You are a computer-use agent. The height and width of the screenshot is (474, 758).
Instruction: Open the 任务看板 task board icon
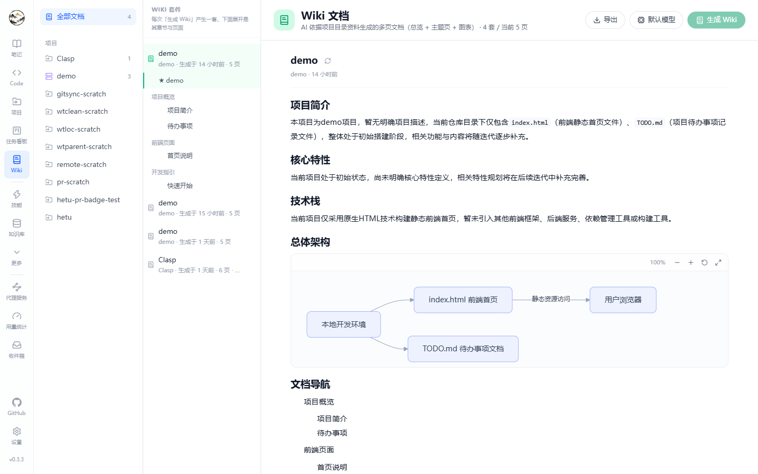click(x=17, y=135)
